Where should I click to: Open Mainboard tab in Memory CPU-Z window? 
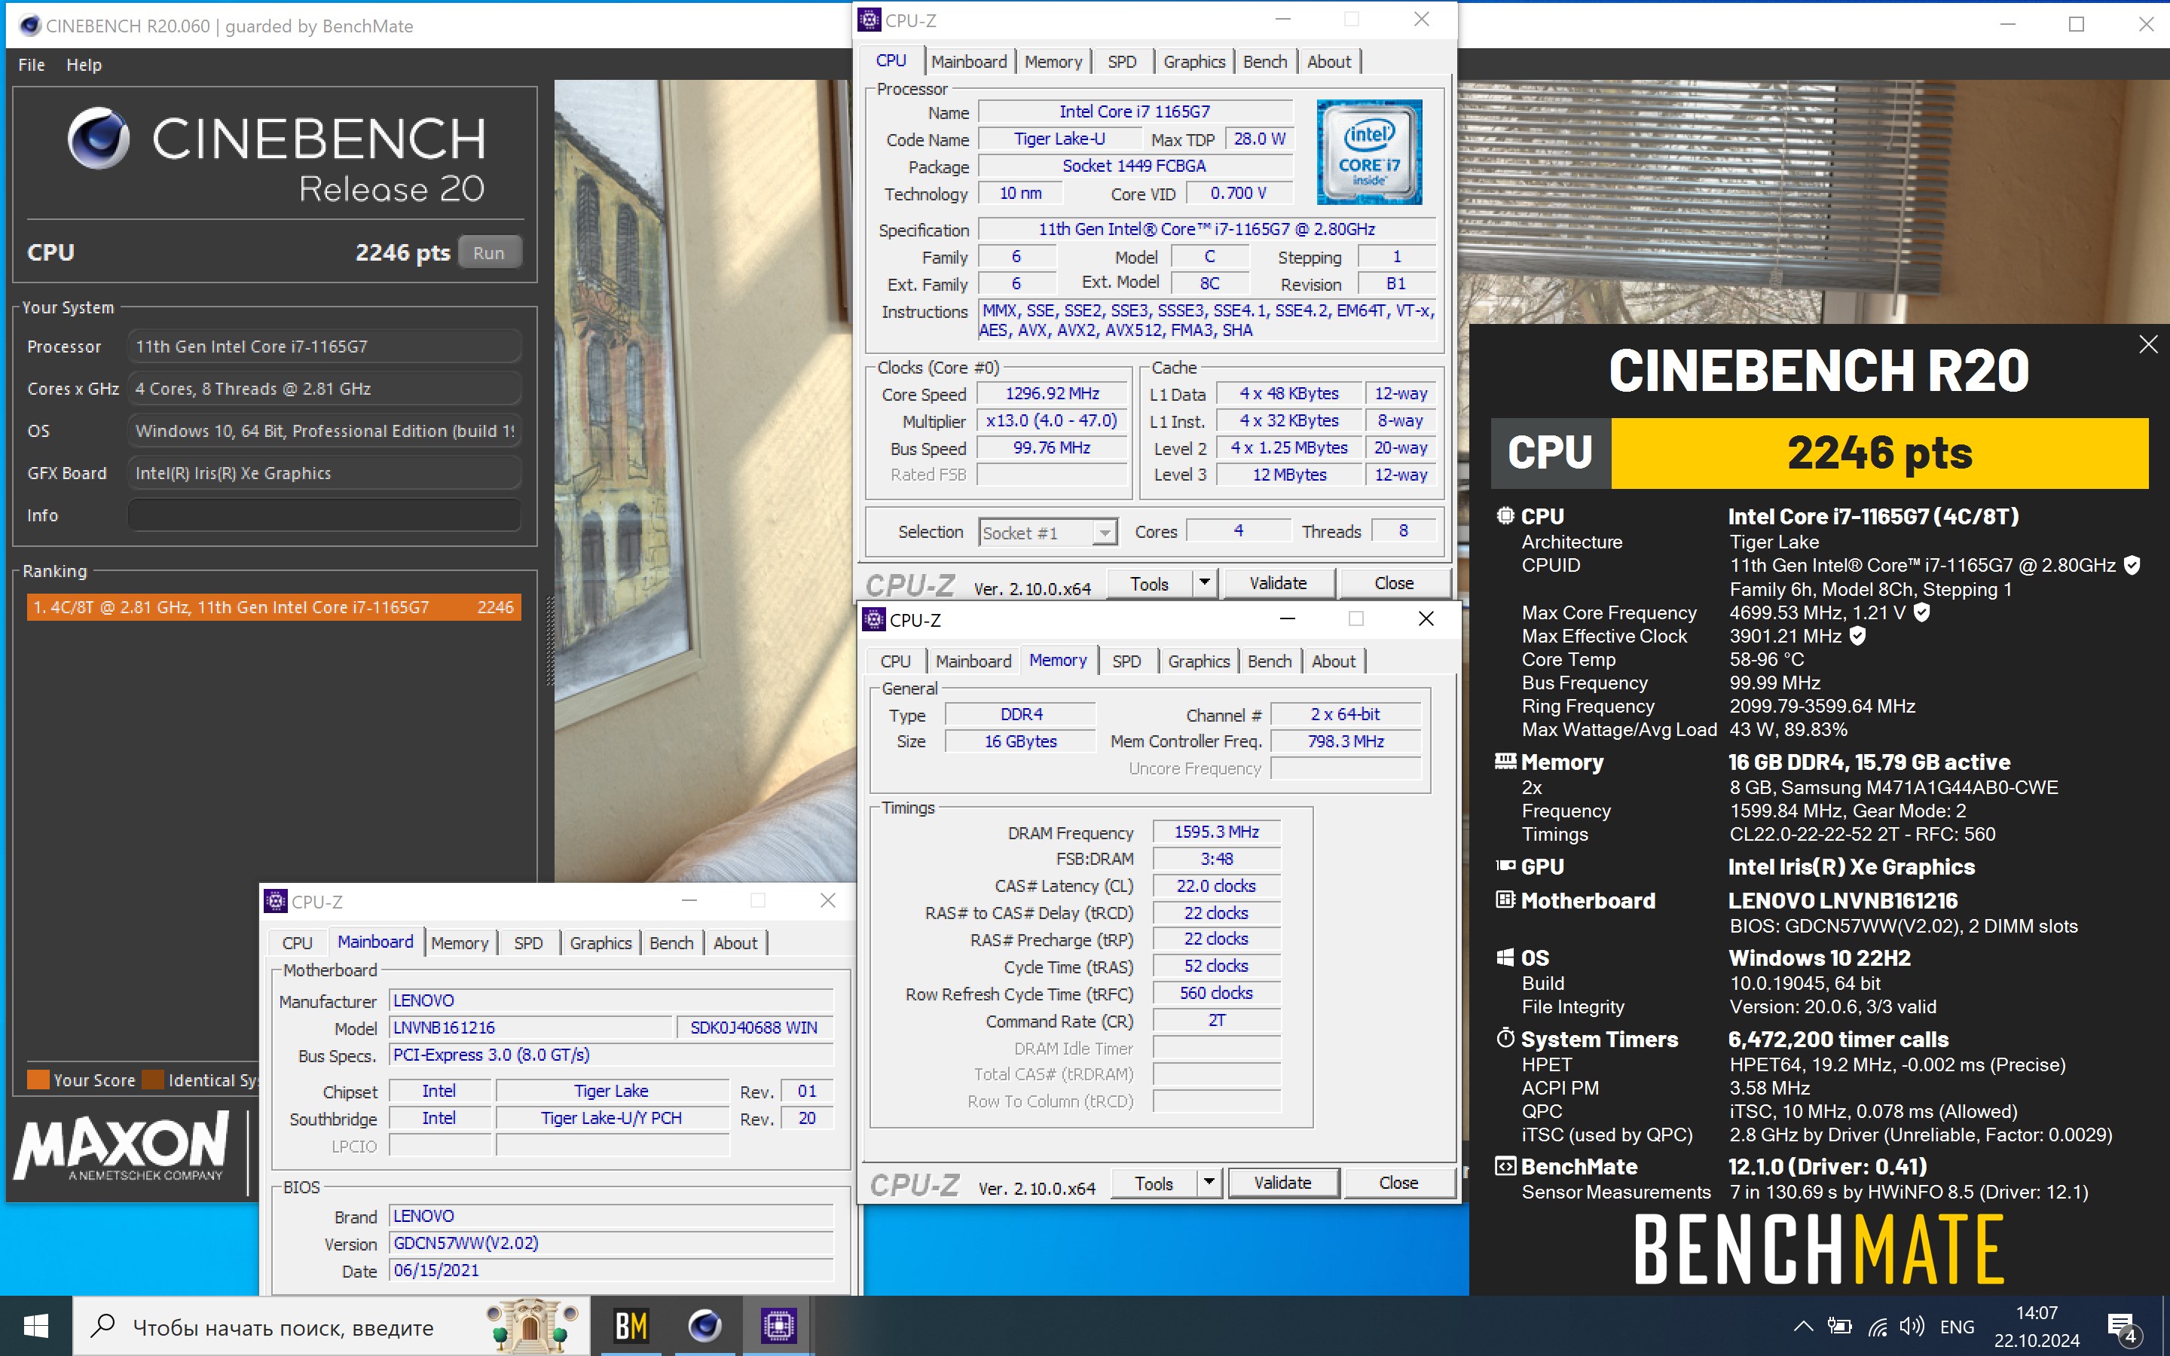[973, 661]
